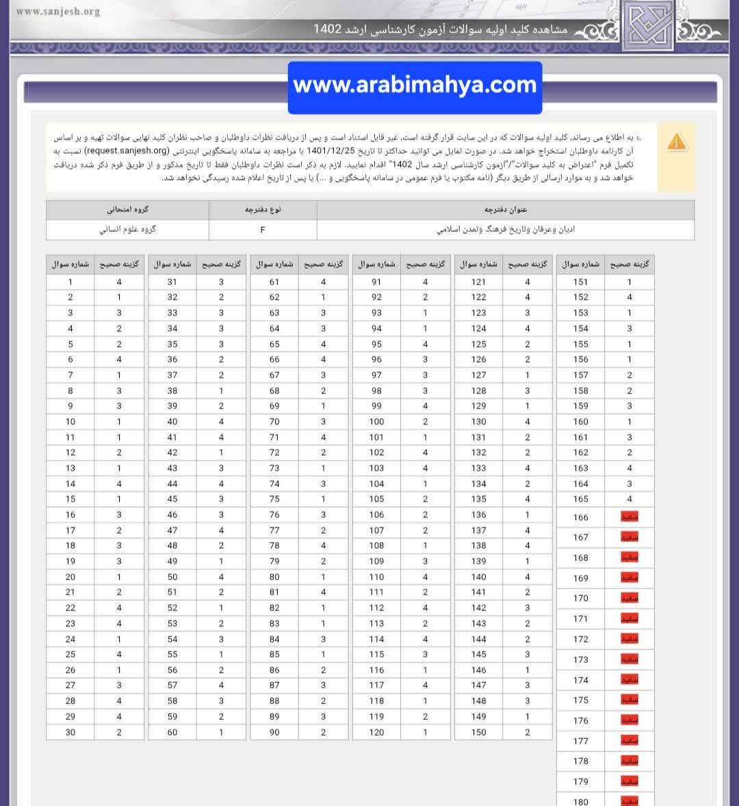This screenshot has width=739, height=806.
Task: Select the red badge for question 170
Action: [629, 598]
